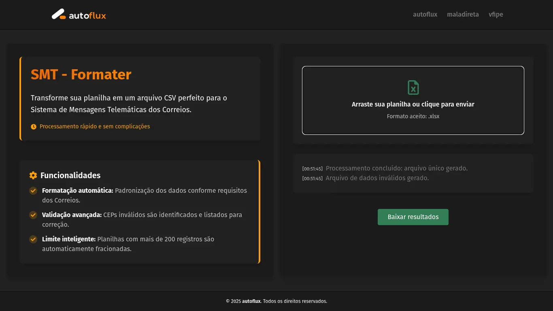The width and height of the screenshot is (553, 311).
Task: Click the checkmark beside 'Limite inteligente'
Action: (33, 239)
